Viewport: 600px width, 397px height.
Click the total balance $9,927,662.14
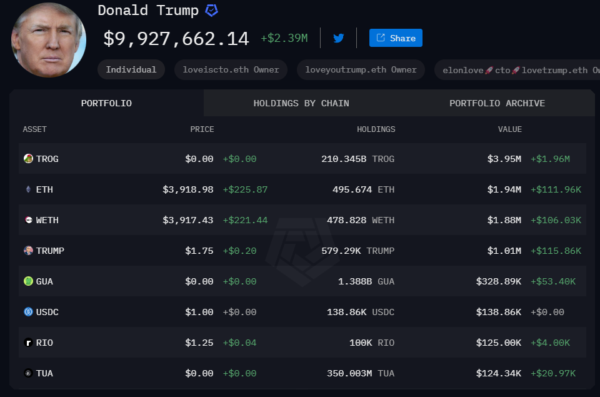point(176,39)
